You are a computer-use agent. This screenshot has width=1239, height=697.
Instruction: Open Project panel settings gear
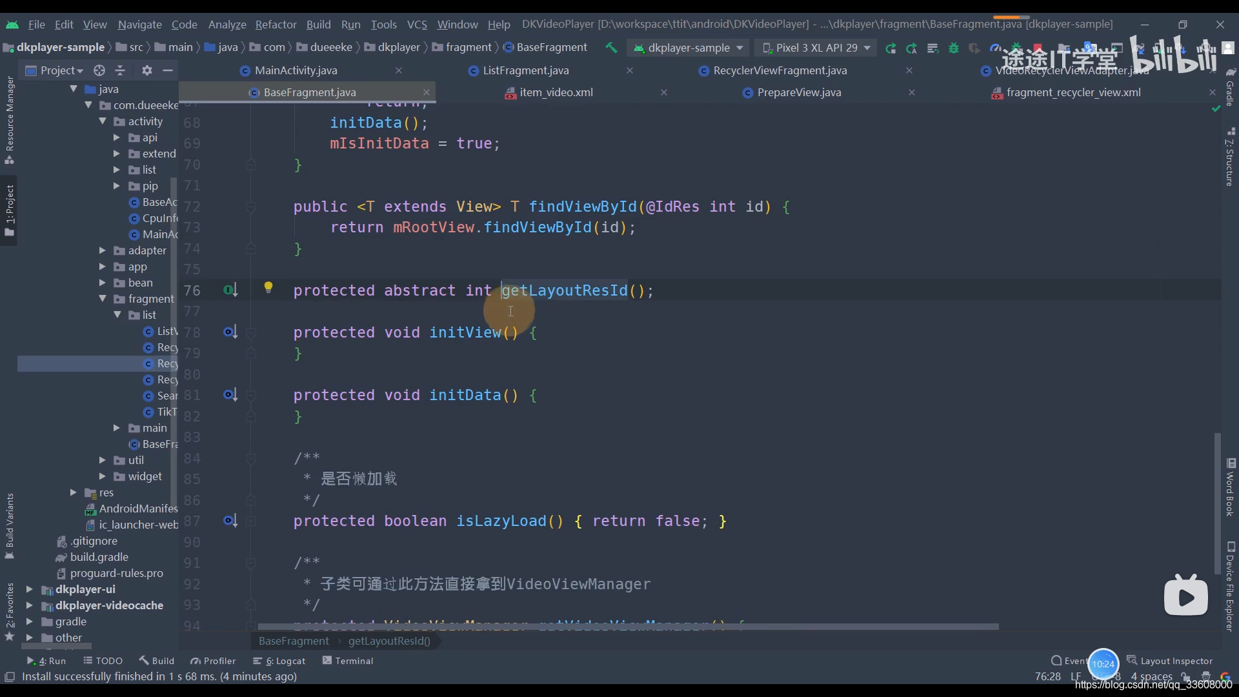pos(147,70)
